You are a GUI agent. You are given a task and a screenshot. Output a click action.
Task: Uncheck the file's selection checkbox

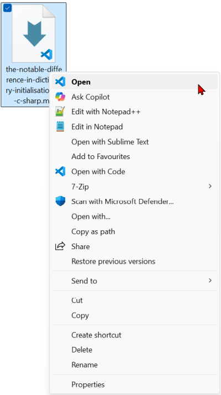(8, 8)
